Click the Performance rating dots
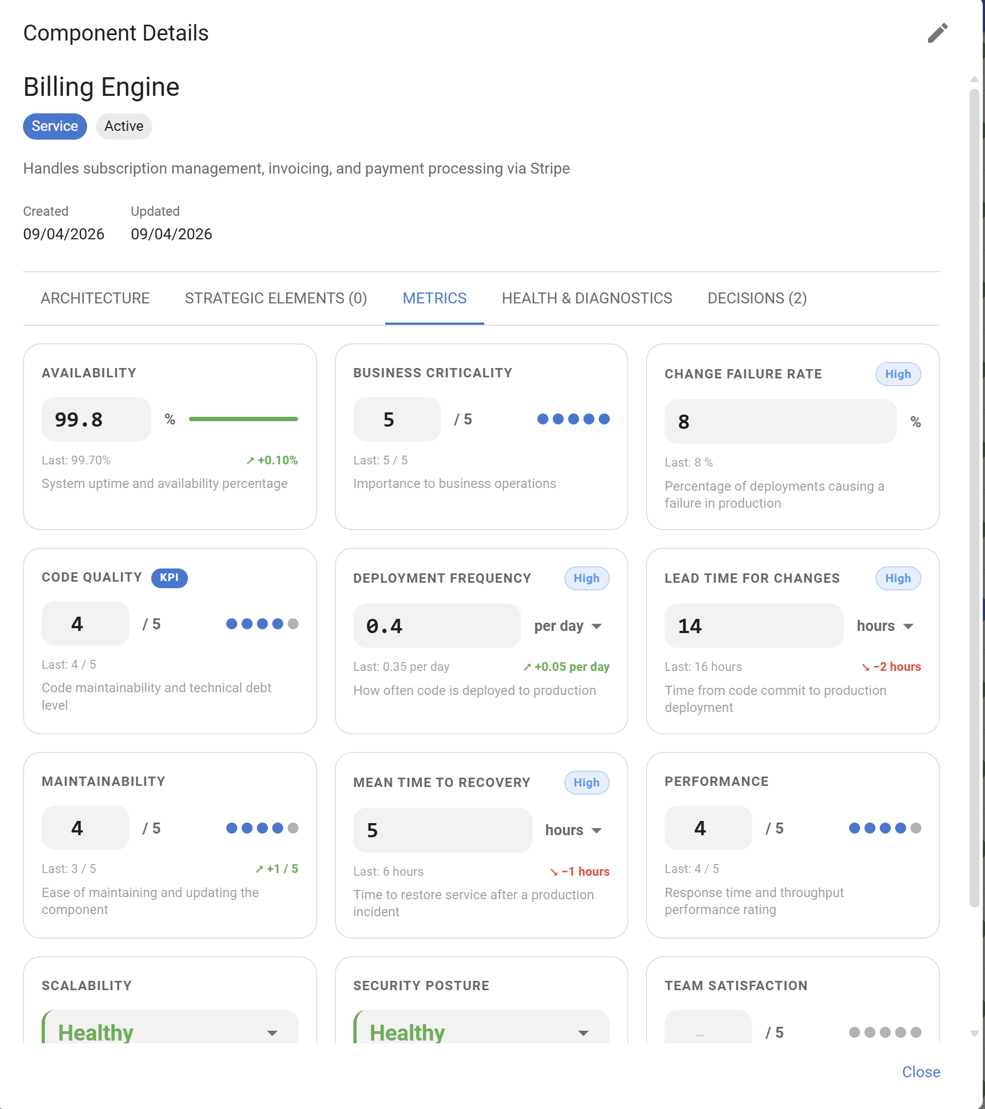This screenshot has height=1109, width=985. click(885, 828)
